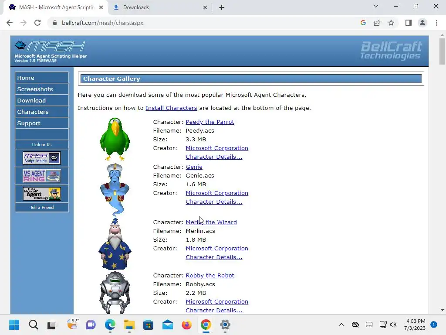Screen dimensions: 446x335
Task: Click the Merlin wizard character image
Action: pos(115,244)
